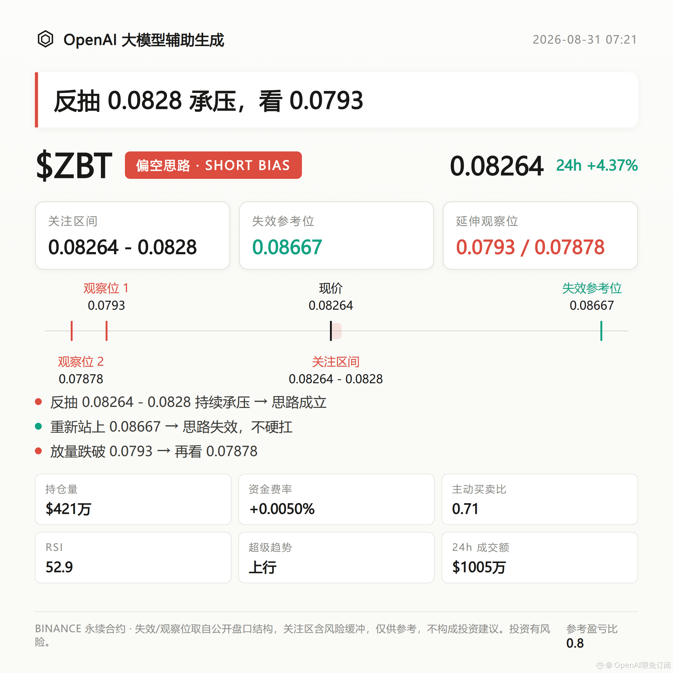Viewport: 673px width, 673px height.
Task: Open the 失效参考位 card showing green 0.08667
Action: [336, 236]
